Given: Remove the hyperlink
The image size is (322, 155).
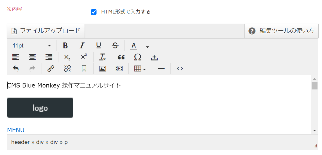Looking at the screenshot, I should tap(67, 68).
